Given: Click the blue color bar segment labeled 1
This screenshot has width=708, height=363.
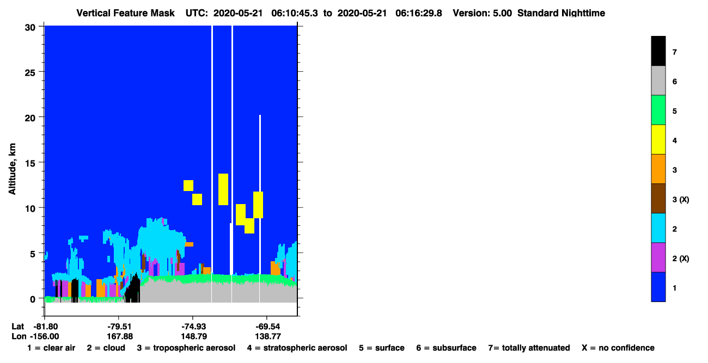Looking at the screenshot, I should coord(658,286).
